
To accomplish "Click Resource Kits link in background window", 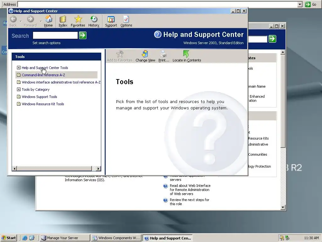I will (x=258, y=138).
